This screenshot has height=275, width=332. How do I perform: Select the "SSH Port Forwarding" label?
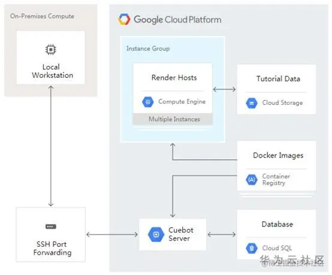52,248
